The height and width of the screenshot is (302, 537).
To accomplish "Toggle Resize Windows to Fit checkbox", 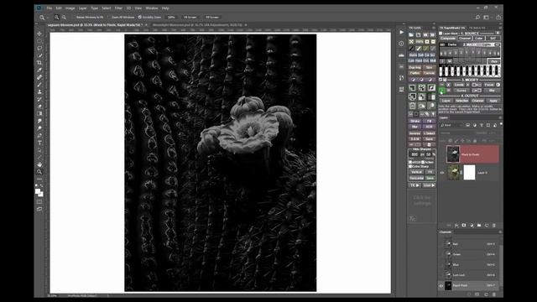I will 74,17.
